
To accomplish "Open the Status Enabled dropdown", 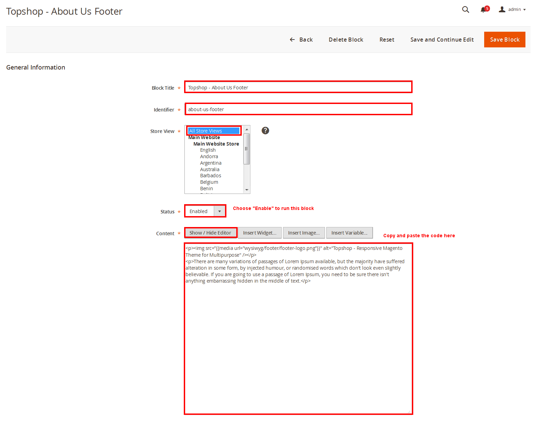I will (205, 211).
